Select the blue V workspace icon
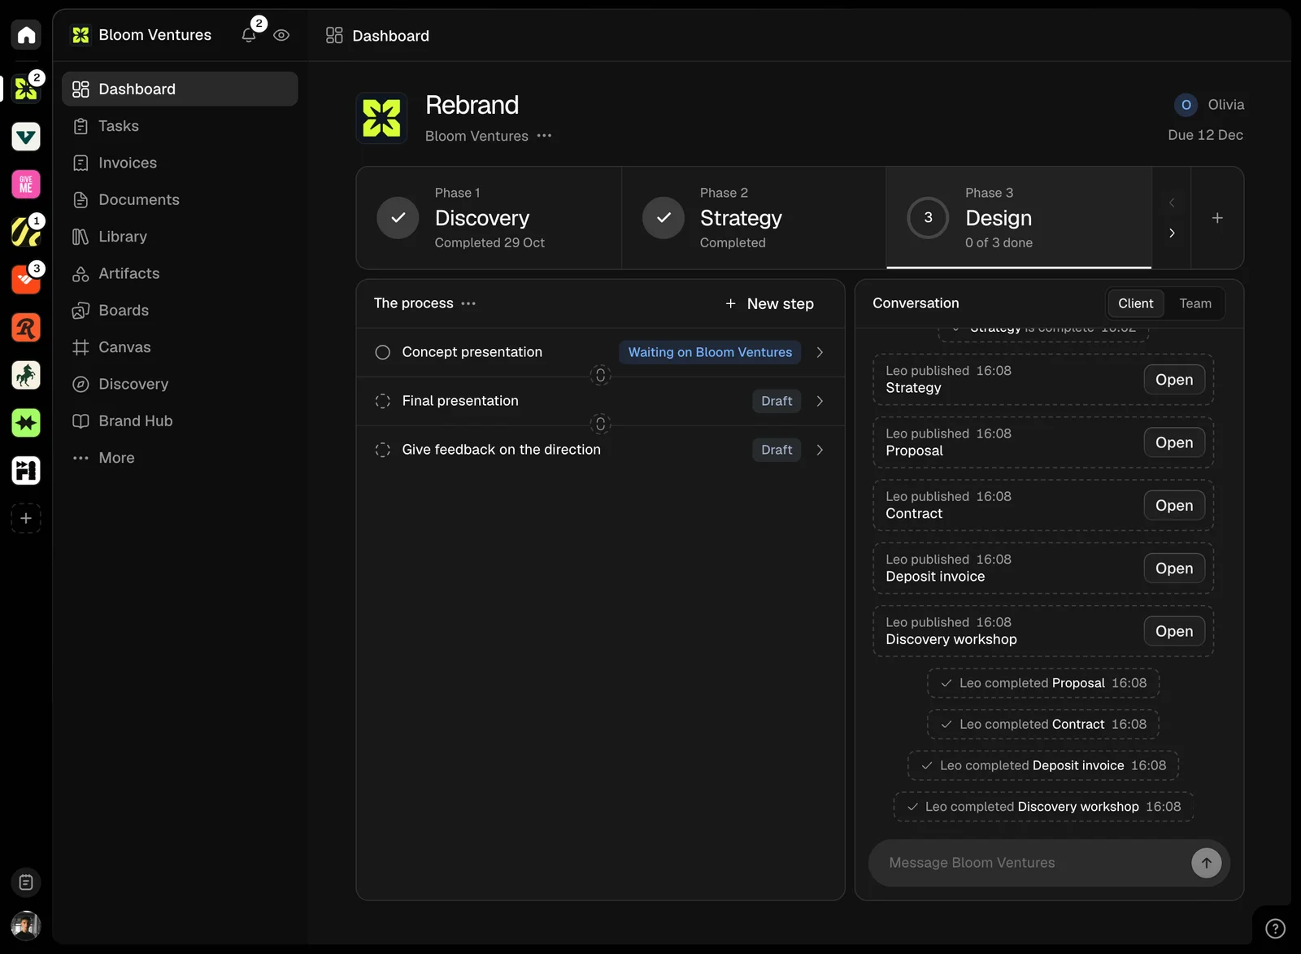The width and height of the screenshot is (1301, 954). 26,137
